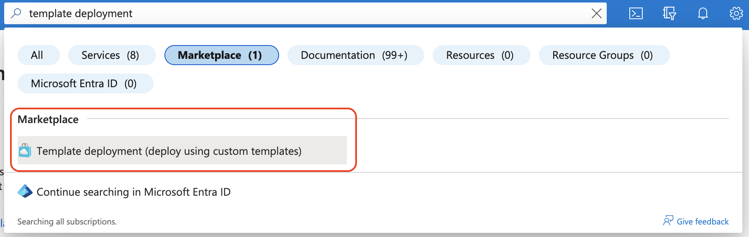The image size is (749, 237).
Task: Click the feedback person icon
Action: [x=668, y=221]
